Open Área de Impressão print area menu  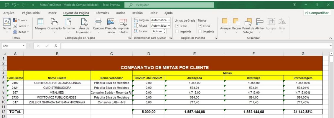(x=84, y=25)
